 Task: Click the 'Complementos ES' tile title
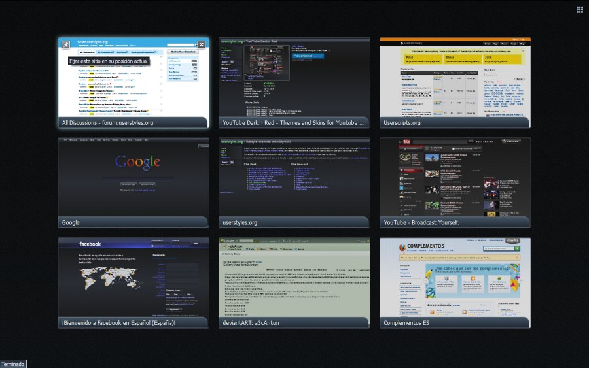(x=406, y=323)
